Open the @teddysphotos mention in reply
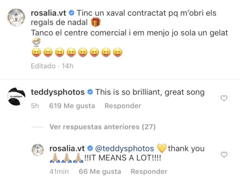 click(124, 149)
